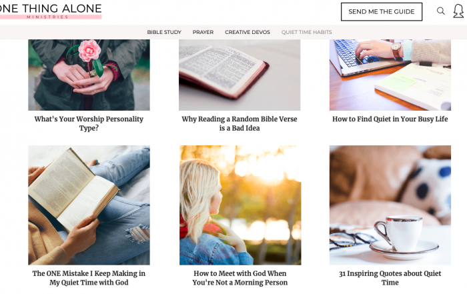
Task: Open The ONE Mistake quiet time article title
Action: pyautogui.click(x=89, y=278)
